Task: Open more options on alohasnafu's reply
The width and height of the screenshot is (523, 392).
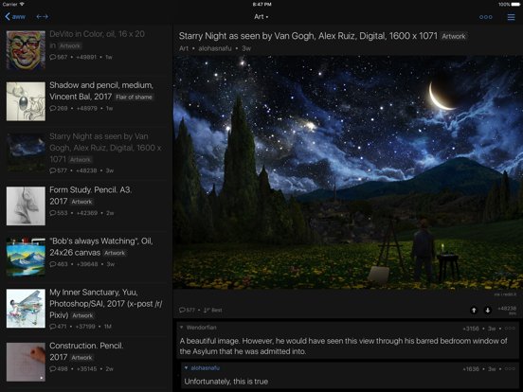Action: pyautogui.click(x=510, y=368)
